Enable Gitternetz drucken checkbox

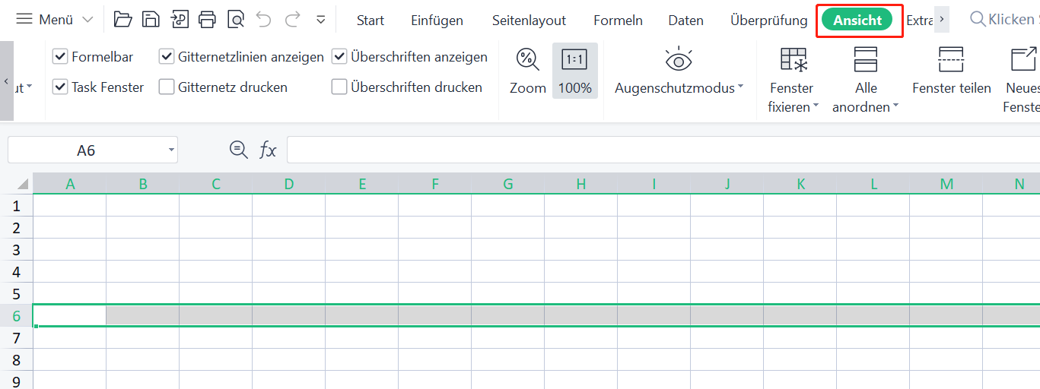pos(167,87)
